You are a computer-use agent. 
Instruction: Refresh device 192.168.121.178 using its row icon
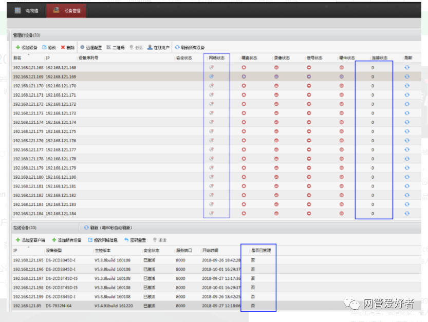(x=407, y=159)
